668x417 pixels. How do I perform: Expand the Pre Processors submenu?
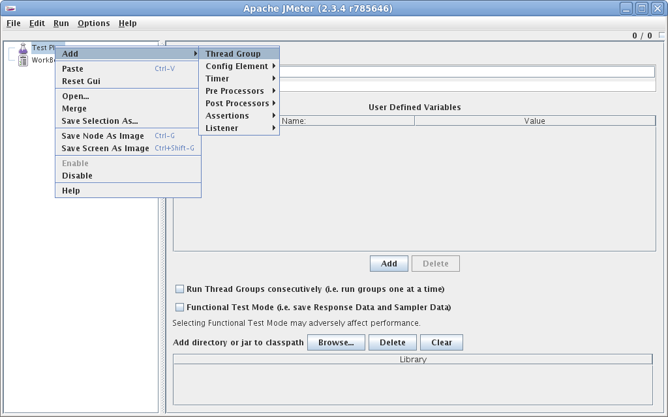(239, 91)
